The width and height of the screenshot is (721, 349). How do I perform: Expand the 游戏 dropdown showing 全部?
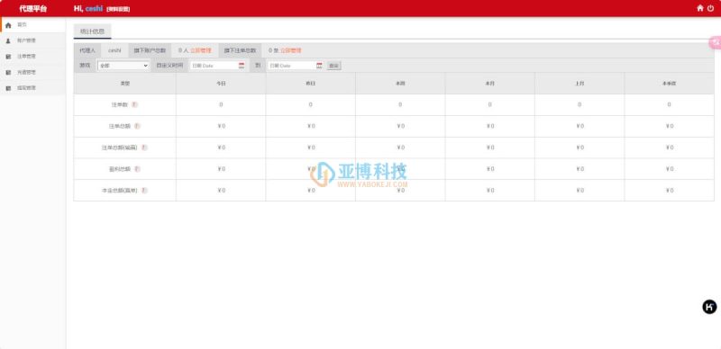click(123, 66)
